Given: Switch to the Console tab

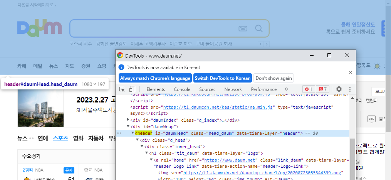Looking at the screenshot, I should point(182,89).
